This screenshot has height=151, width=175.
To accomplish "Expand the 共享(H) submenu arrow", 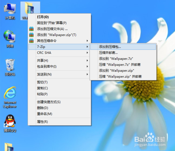I will 87,61.
